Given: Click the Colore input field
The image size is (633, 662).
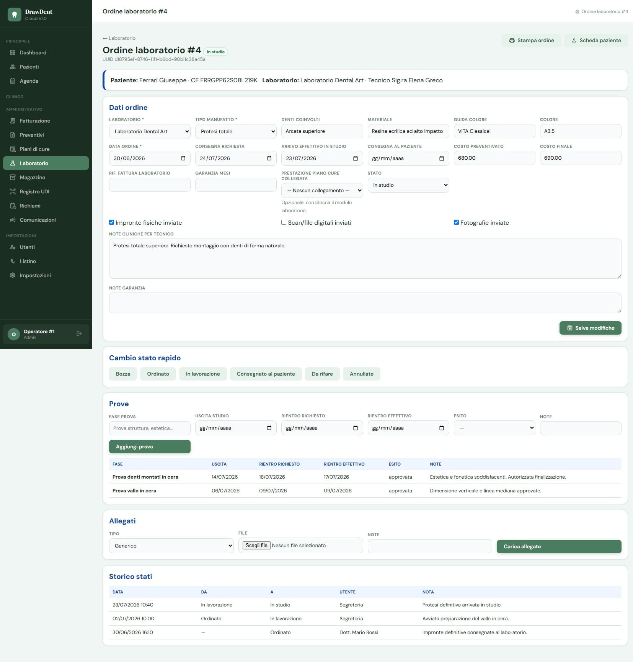Looking at the screenshot, I should click(x=581, y=131).
